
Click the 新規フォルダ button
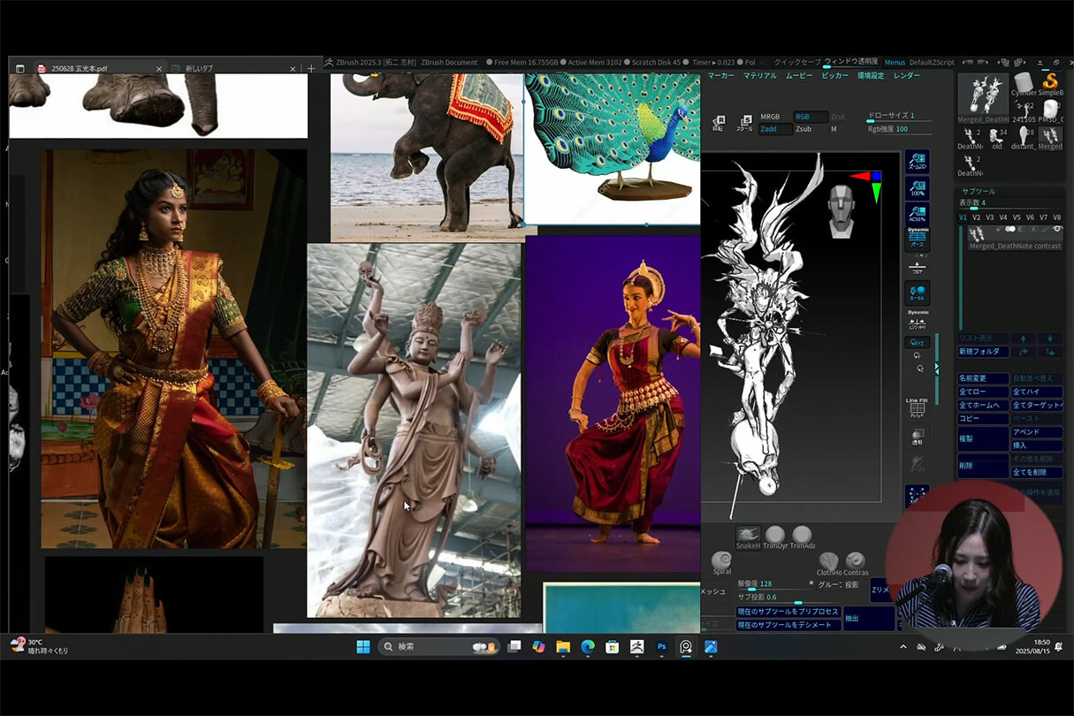coord(983,352)
